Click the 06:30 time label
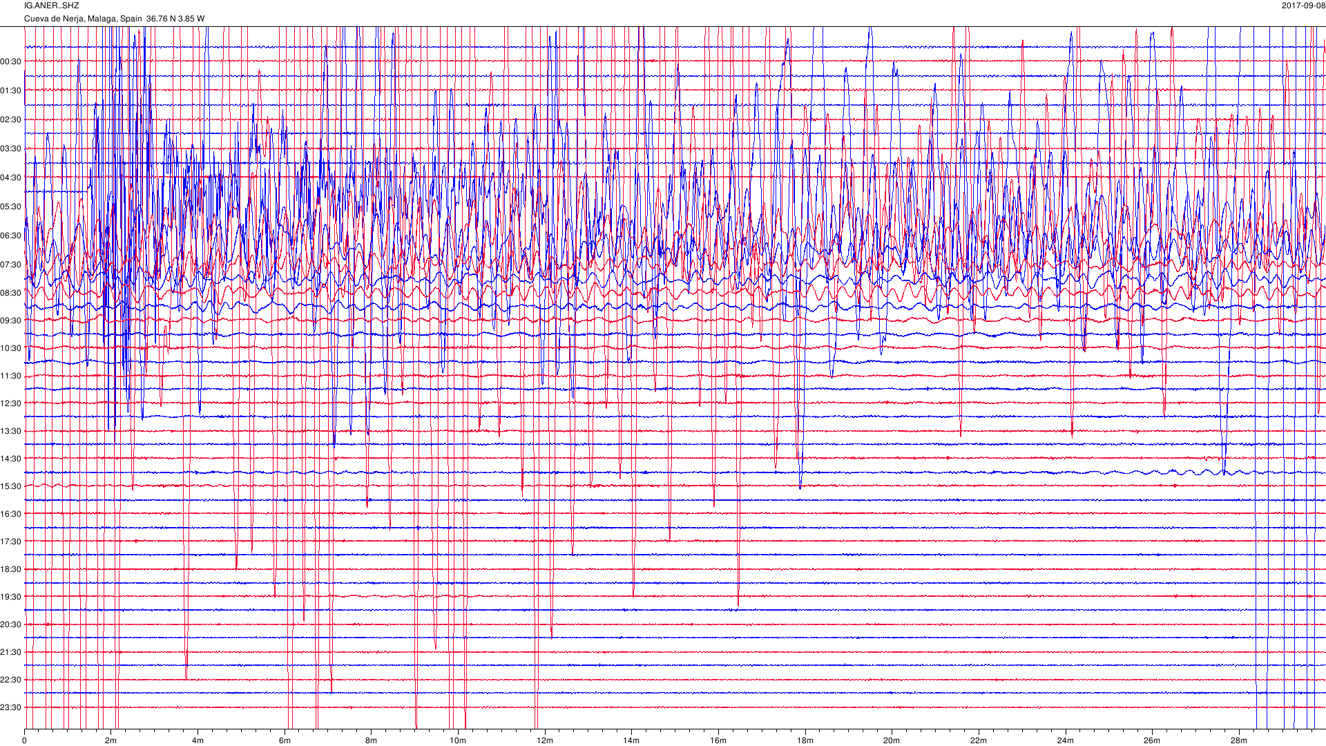Image resolution: width=1326 pixels, height=746 pixels. [x=11, y=236]
